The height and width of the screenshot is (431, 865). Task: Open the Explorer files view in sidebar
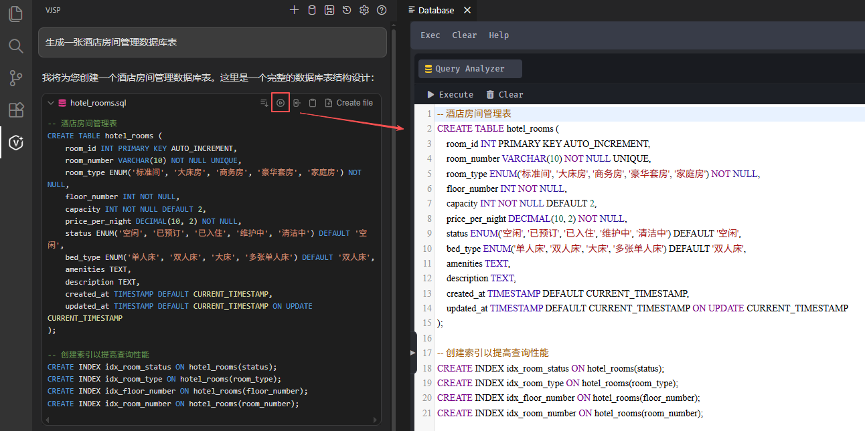(x=15, y=13)
